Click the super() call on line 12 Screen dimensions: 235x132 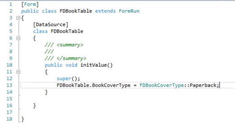click(68, 79)
